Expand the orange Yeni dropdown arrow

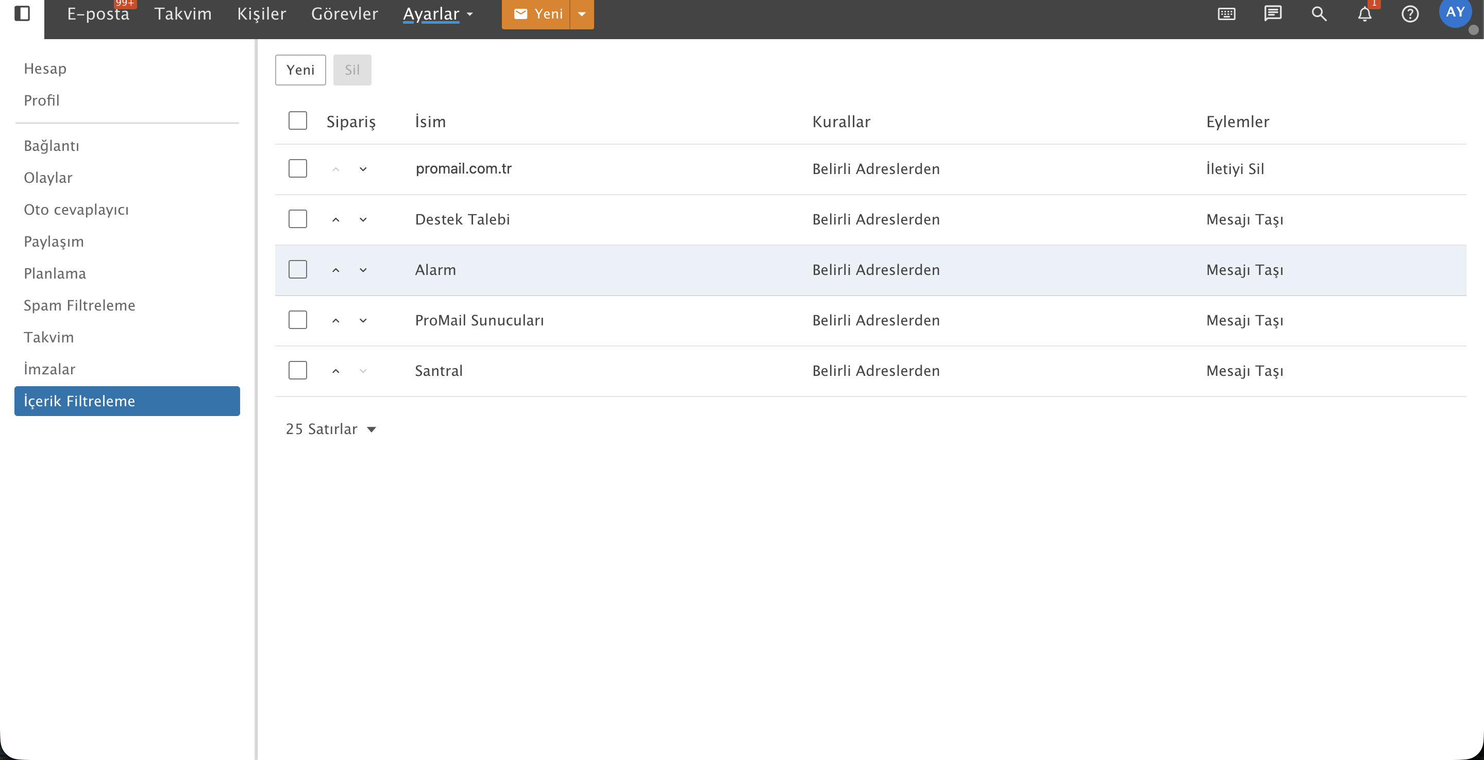coord(582,14)
